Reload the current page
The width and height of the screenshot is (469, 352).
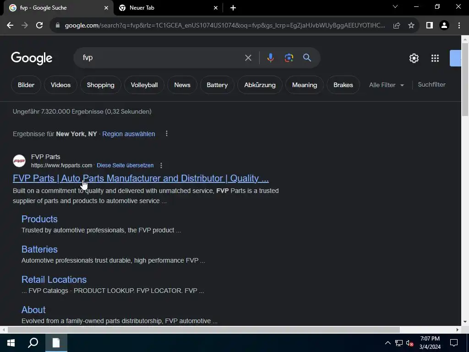(39, 26)
